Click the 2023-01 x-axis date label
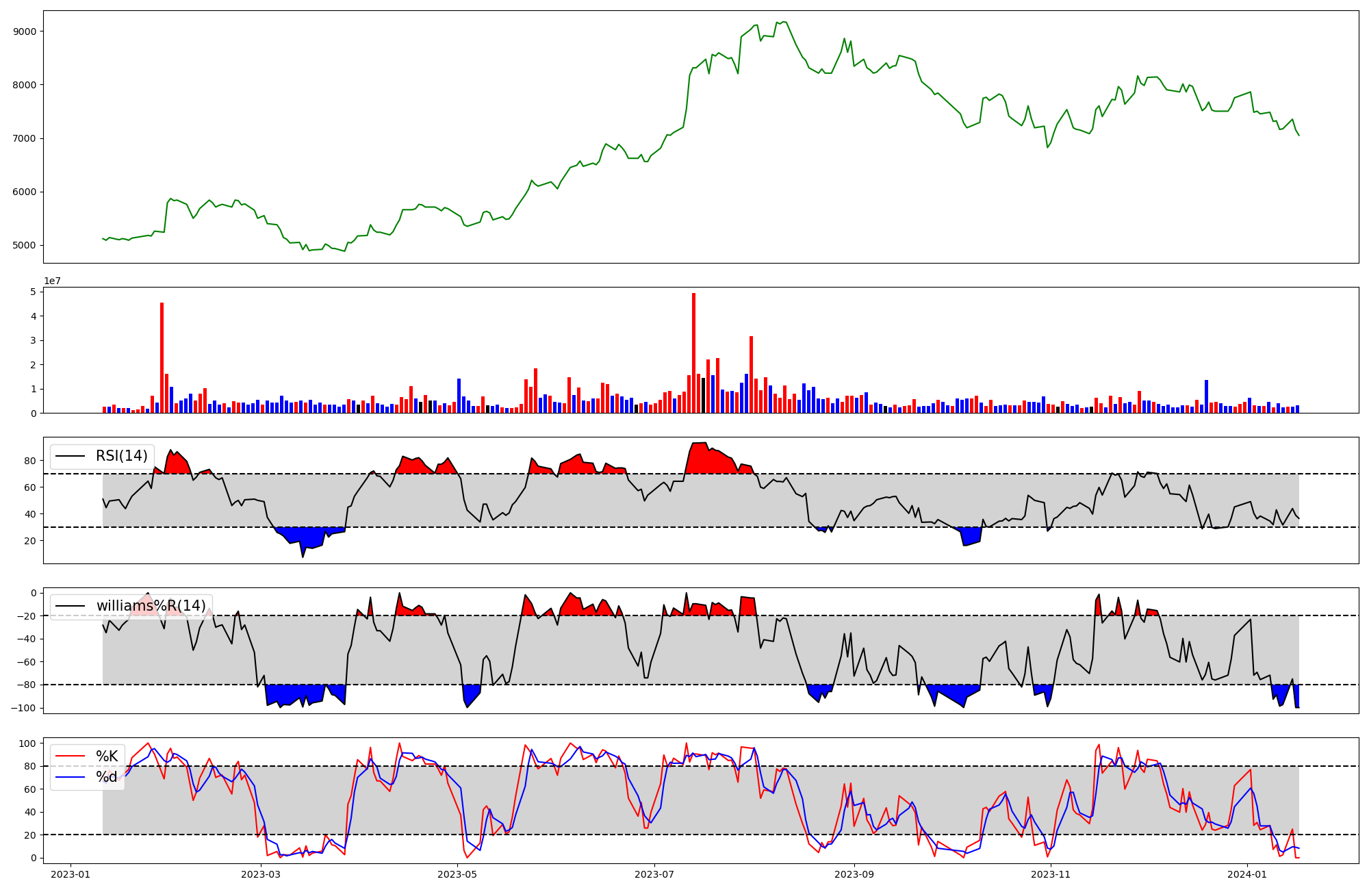The width and height of the screenshot is (1369, 890). pos(71,874)
